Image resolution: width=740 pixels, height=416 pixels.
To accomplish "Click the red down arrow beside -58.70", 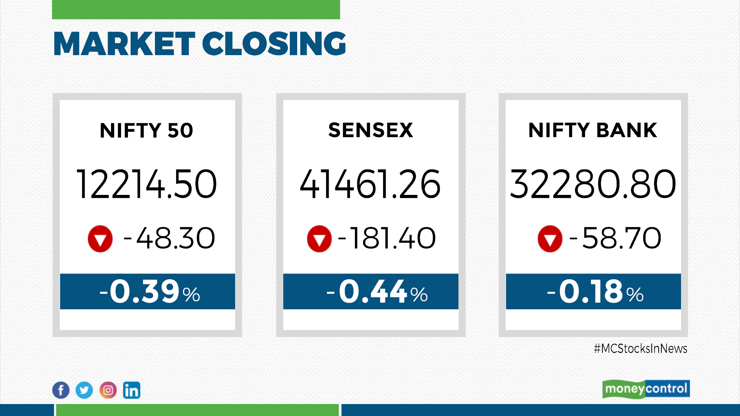I will (x=550, y=239).
